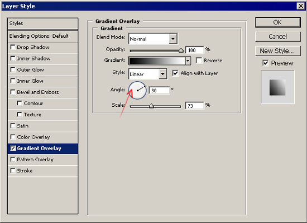The width and height of the screenshot is (307, 223).
Task: Open the Blend Mode dropdown arrow
Action: (173, 39)
